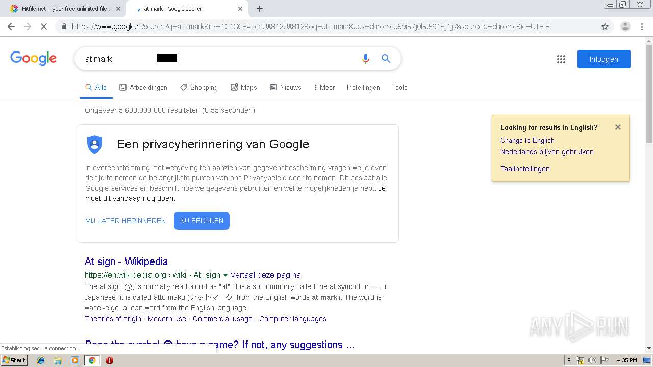Switch to Afbeeldingen results
The height and width of the screenshot is (367, 653).
pyautogui.click(x=143, y=87)
